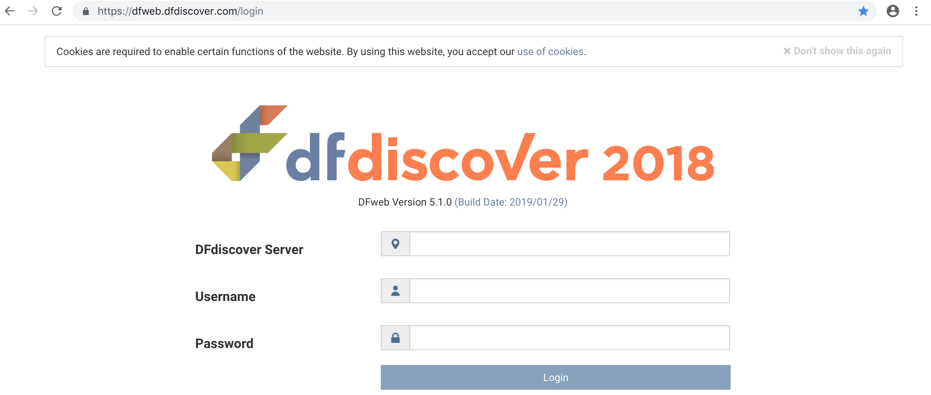
Task: Click the location pin icon beside server field
Action: click(x=395, y=244)
